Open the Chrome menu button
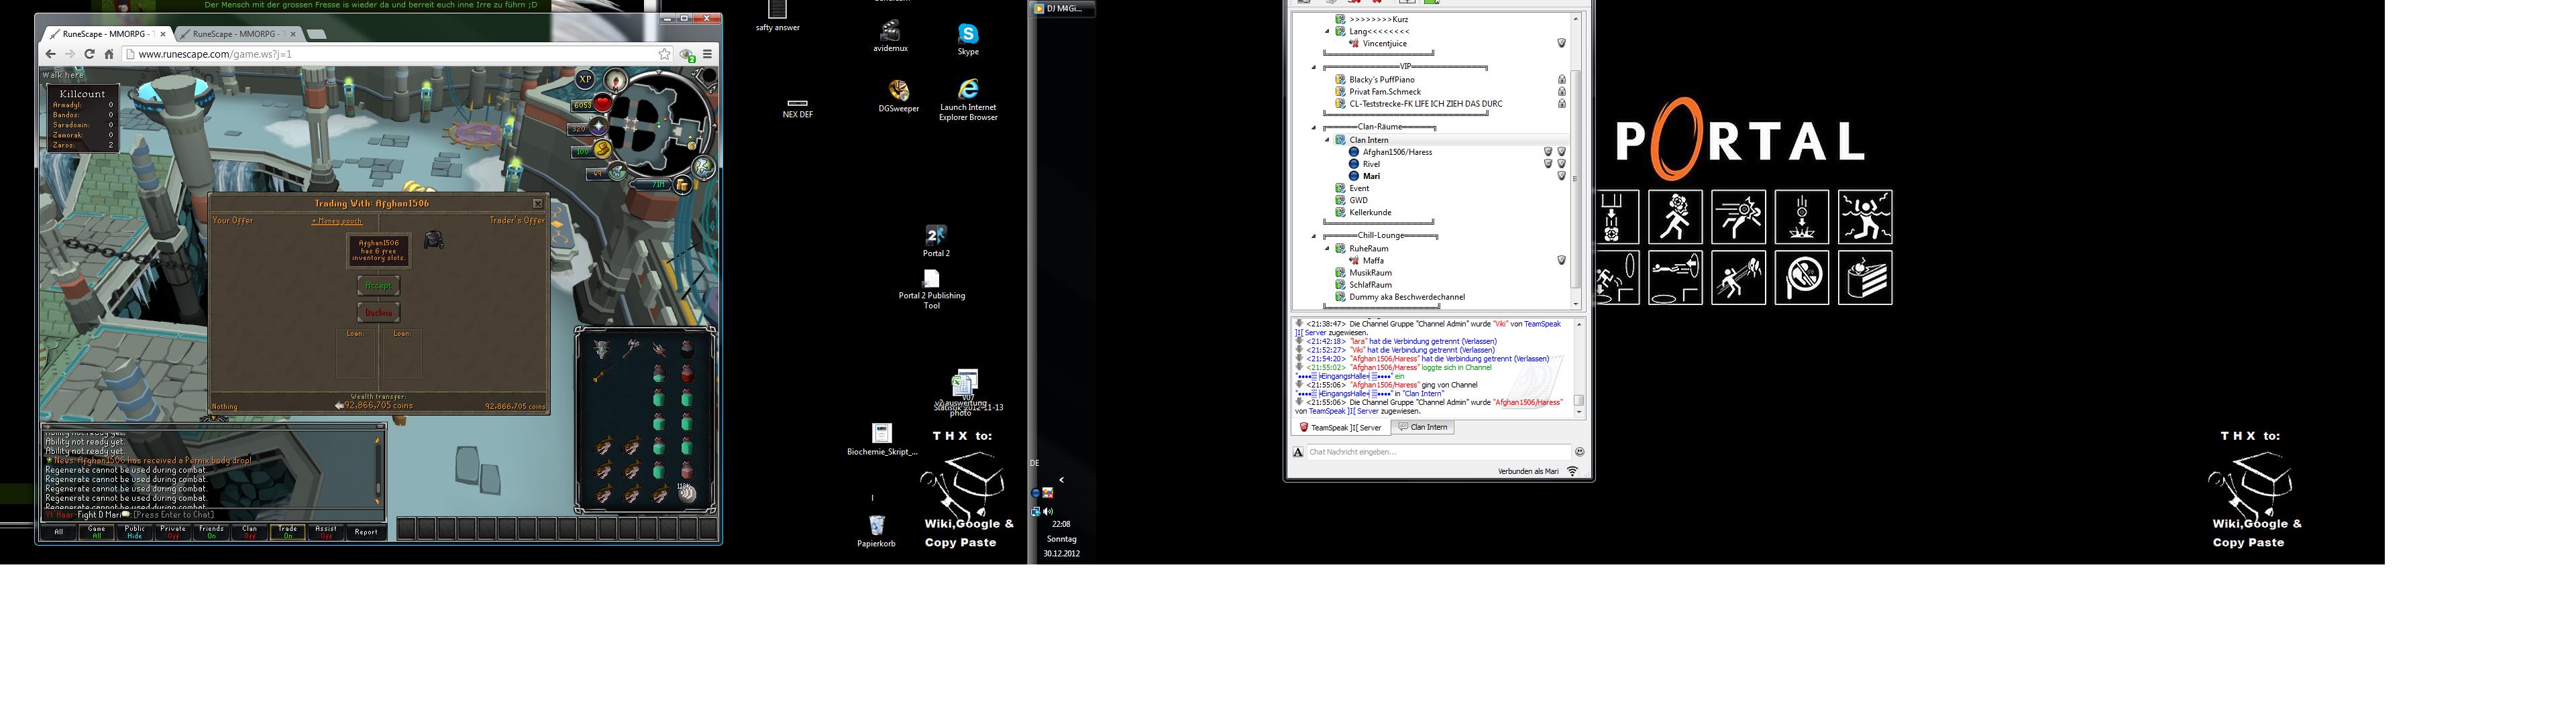The height and width of the screenshot is (724, 2576). click(x=707, y=54)
